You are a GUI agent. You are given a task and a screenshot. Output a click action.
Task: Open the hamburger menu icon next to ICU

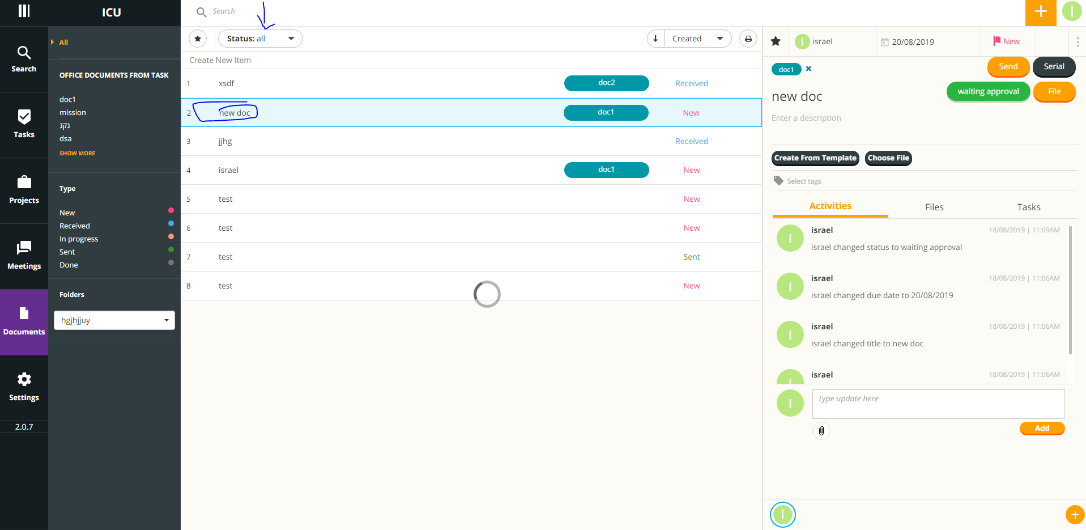pos(24,11)
